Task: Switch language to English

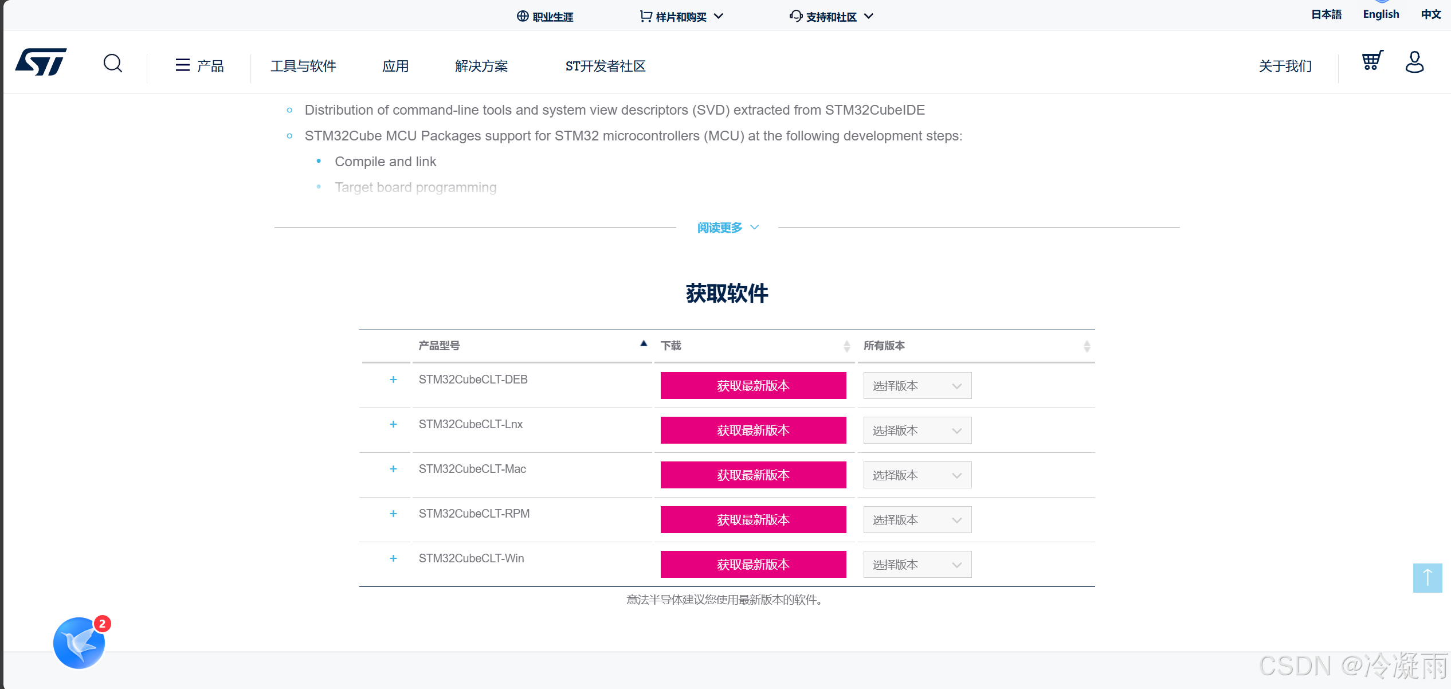Action: [x=1381, y=14]
